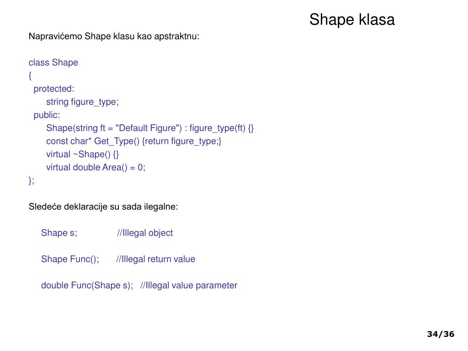Select the "double Func(Shape s);" declaration
468x351 pixels.
87,285
